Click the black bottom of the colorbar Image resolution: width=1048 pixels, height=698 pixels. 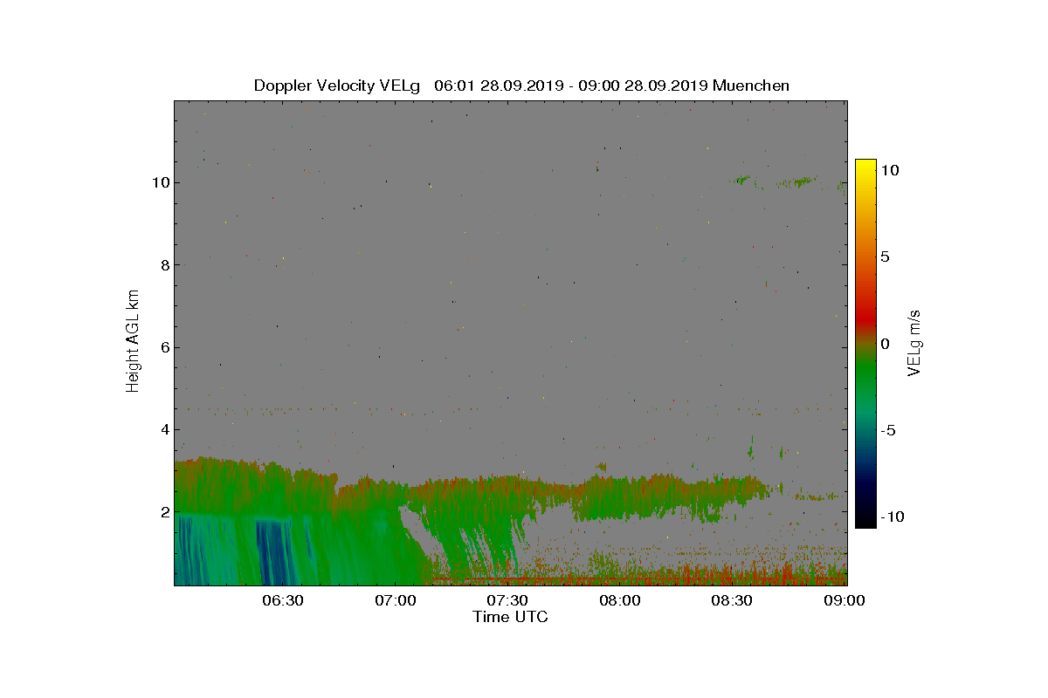click(865, 521)
